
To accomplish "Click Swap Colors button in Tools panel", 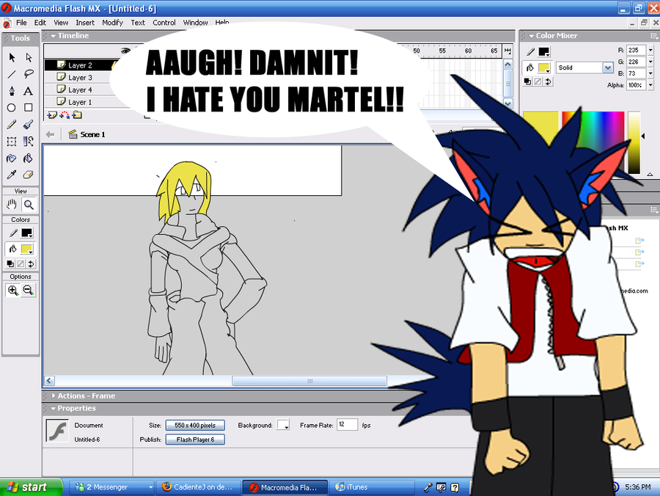I will tap(31, 264).
